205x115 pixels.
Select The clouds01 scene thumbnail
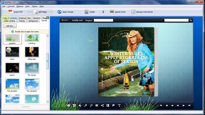pos(12,84)
